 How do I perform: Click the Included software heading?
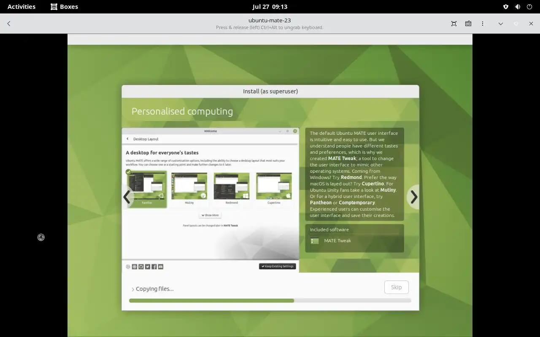point(329,230)
